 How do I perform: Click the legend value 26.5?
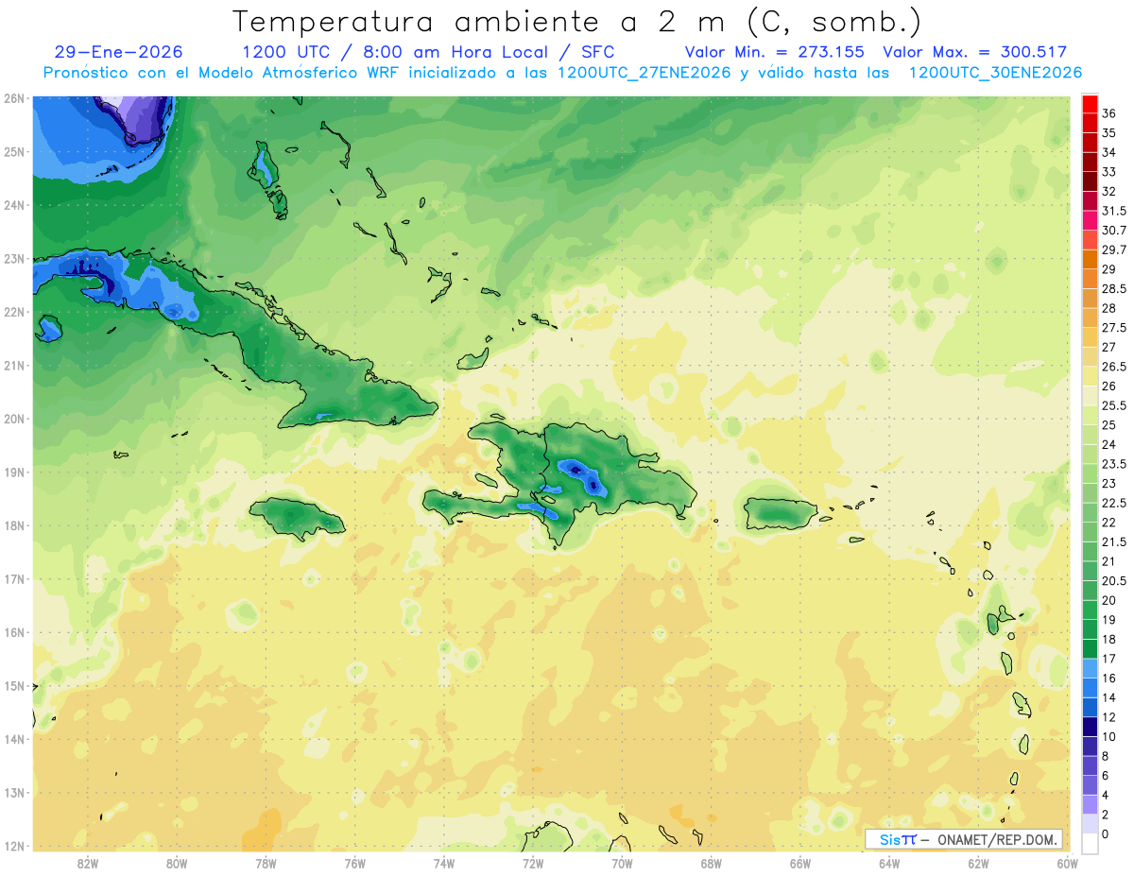1114,367
